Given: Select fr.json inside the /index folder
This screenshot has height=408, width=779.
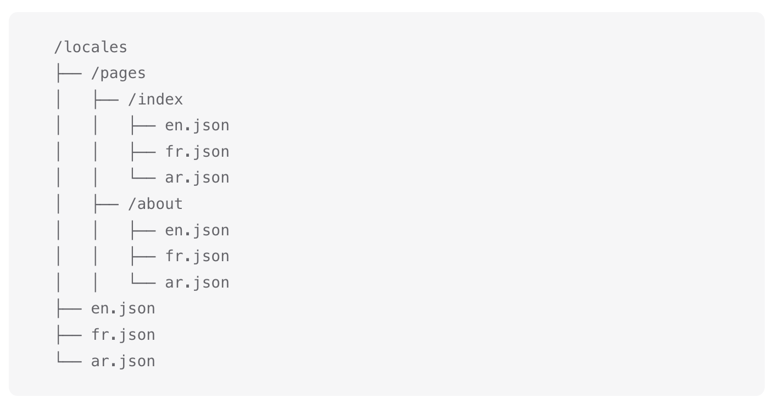Looking at the screenshot, I should (x=197, y=152).
